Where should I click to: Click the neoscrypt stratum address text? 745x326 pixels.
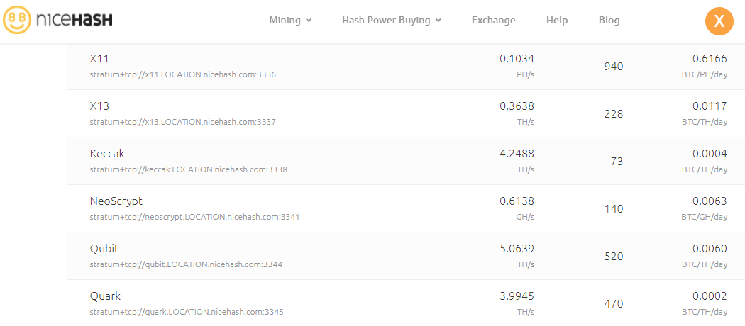pyautogui.click(x=194, y=217)
